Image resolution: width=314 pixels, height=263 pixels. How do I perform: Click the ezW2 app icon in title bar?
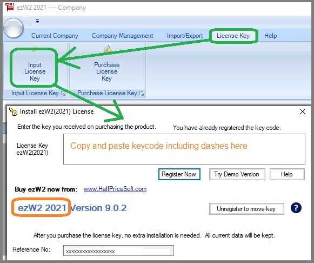[10, 7]
